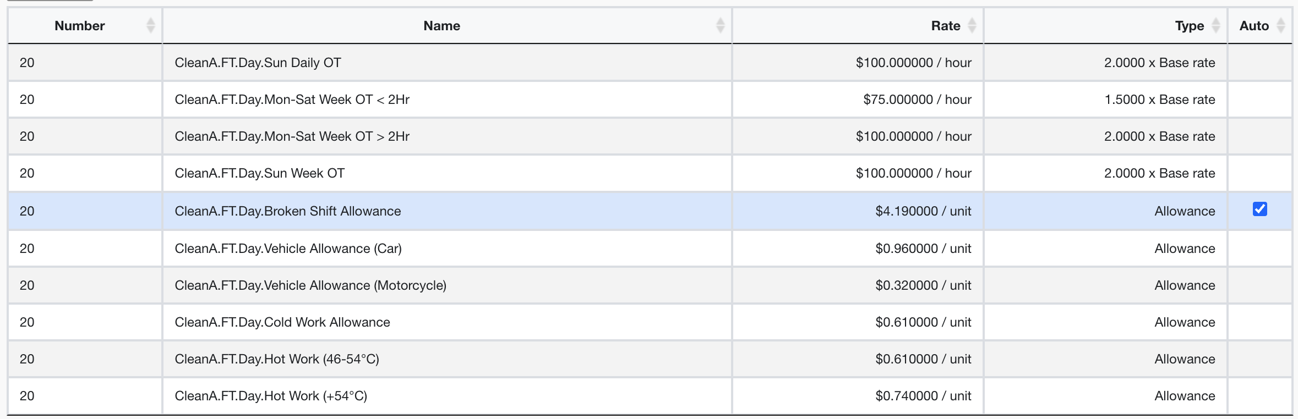Viewport: 1298px width, 419px height.
Task: Click the Vehicle Allowance (Motorcycle) name
Action: click(x=310, y=285)
